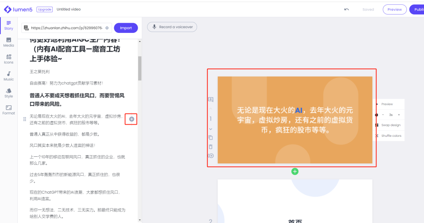
Task: Open the Music panel in sidebar
Action: coord(9,76)
